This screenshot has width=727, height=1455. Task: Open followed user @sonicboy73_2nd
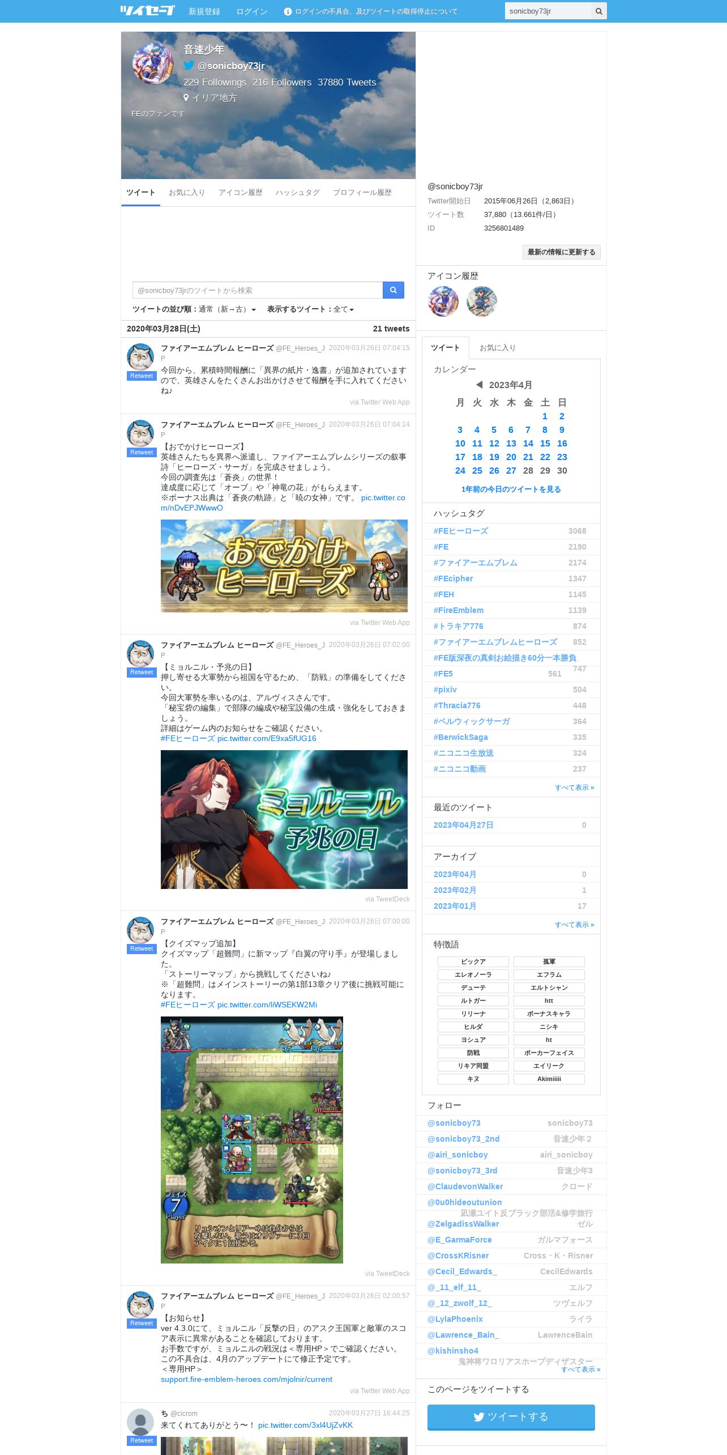[463, 1139]
